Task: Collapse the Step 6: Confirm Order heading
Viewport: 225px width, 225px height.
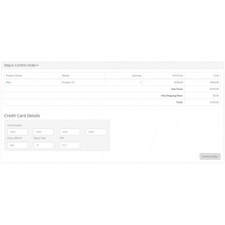Action: pos(21,65)
